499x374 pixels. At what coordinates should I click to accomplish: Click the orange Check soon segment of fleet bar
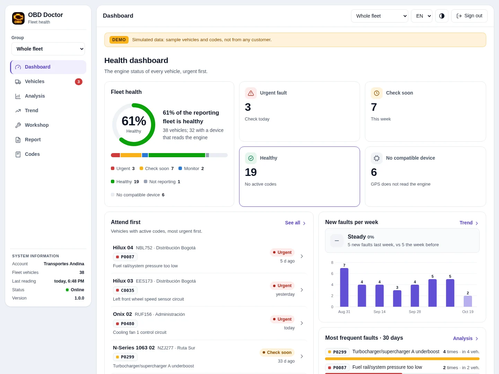[131, 155]
